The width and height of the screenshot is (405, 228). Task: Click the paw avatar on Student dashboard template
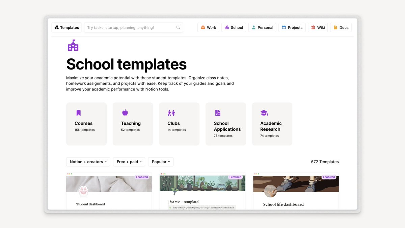pos(83,192)
